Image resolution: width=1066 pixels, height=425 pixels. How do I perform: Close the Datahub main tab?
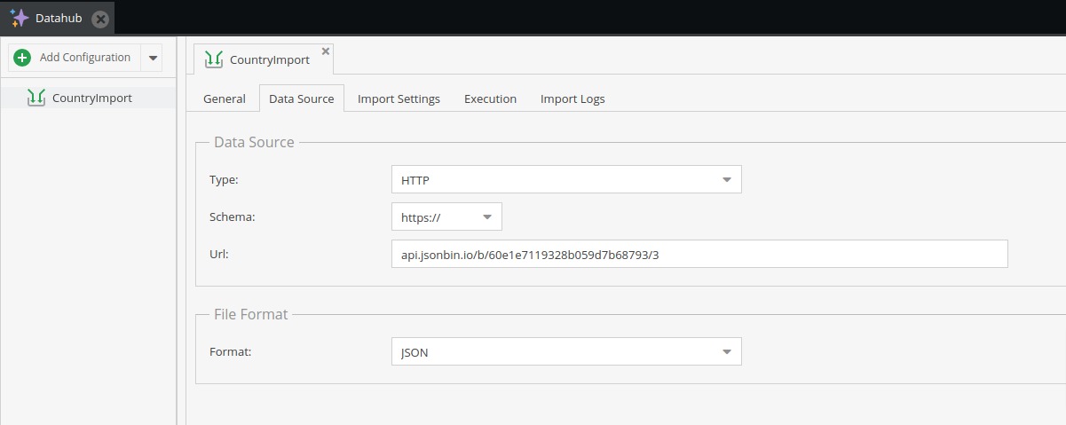101,19
